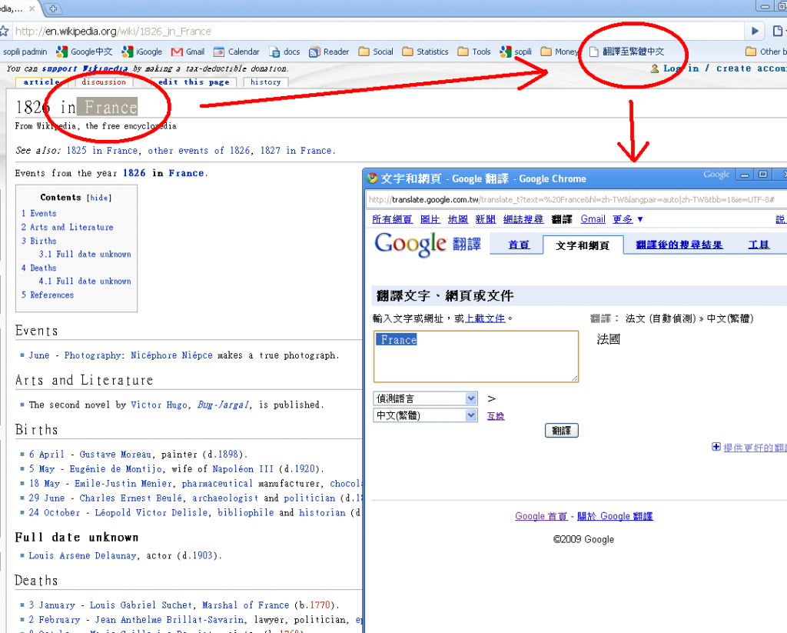Open the Wikipedia discussion tab

(104, 82)
